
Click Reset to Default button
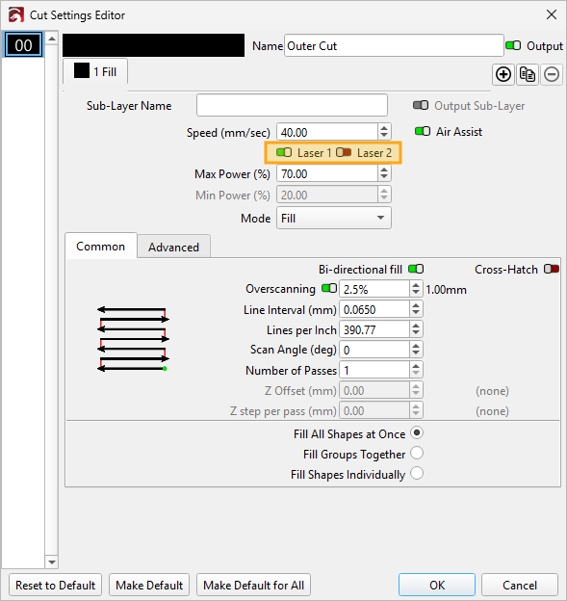[55, 586]
